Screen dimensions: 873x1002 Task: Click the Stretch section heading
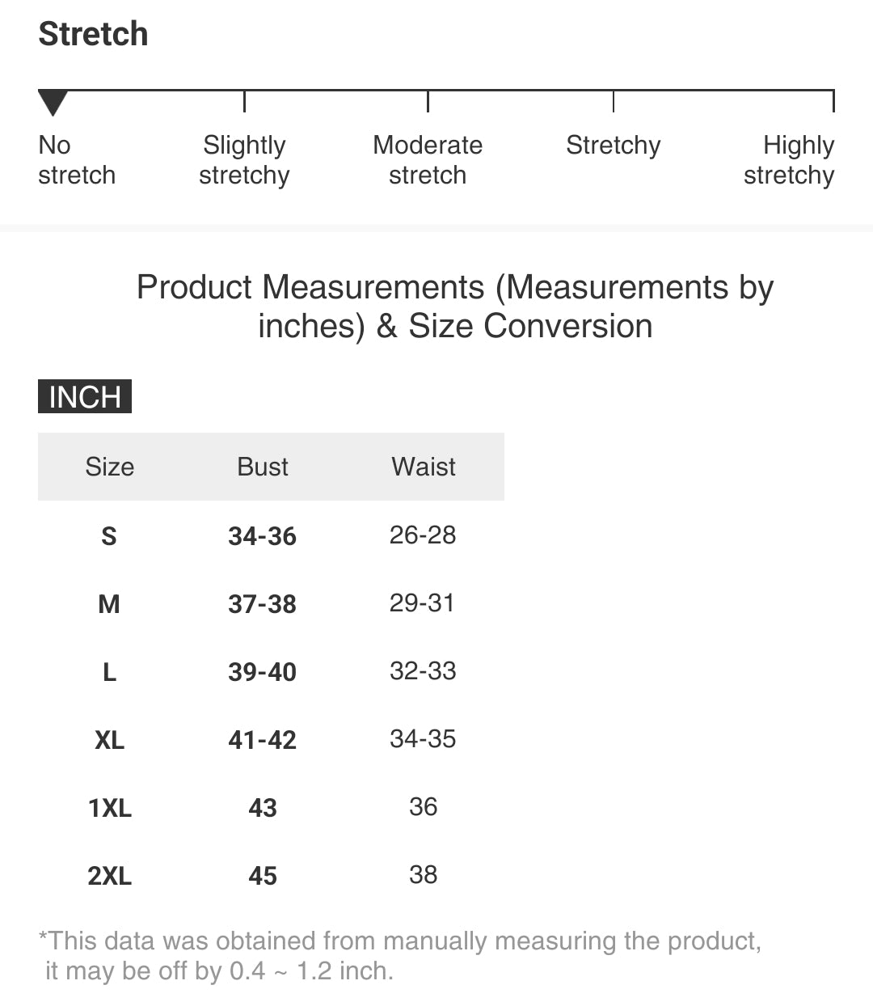pos(93,34)
